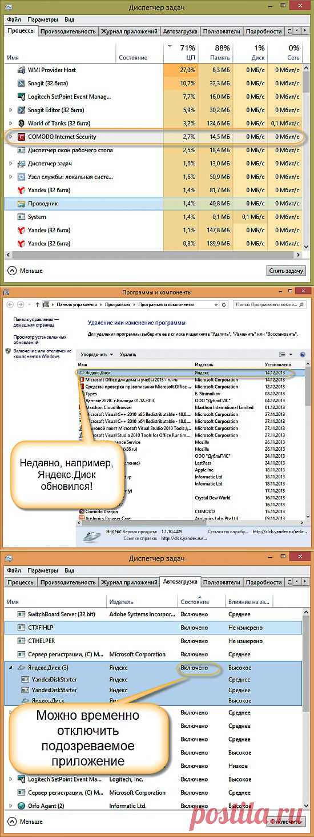Click the Узел службы: локальная система gear icon
The image size is (314, 837).
tap(22, 177)
